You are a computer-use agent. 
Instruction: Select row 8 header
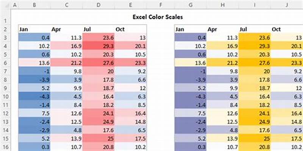(x=5, y=80)
